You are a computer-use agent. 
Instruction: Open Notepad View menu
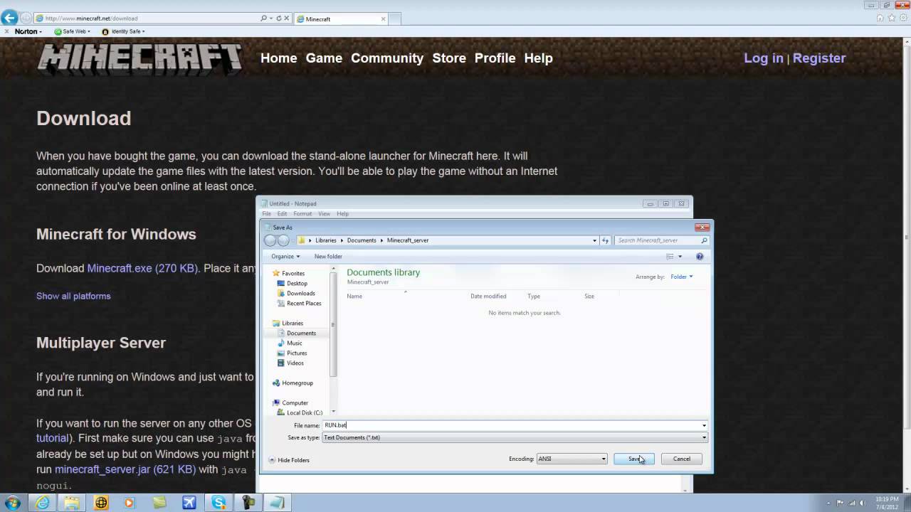tap(324, 213)
